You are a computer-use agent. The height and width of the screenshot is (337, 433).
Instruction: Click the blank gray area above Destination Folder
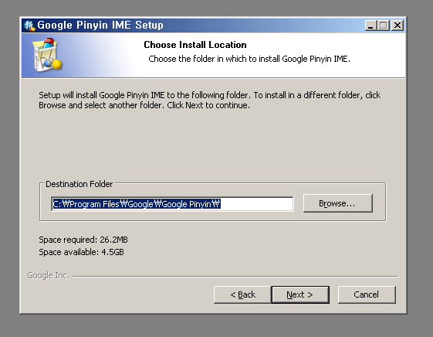212,144
